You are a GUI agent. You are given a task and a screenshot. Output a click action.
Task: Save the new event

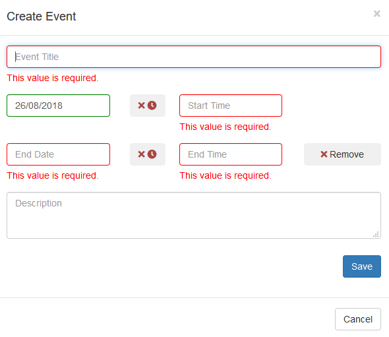click(362, 266)
